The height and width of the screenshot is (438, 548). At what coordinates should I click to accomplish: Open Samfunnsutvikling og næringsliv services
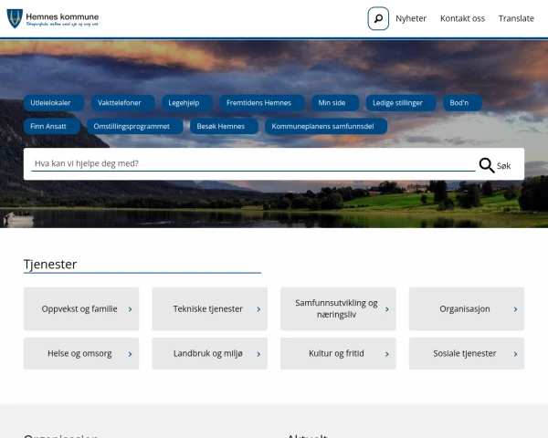tap(337, 308)
